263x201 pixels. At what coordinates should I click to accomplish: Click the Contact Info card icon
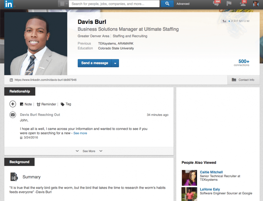234,80
